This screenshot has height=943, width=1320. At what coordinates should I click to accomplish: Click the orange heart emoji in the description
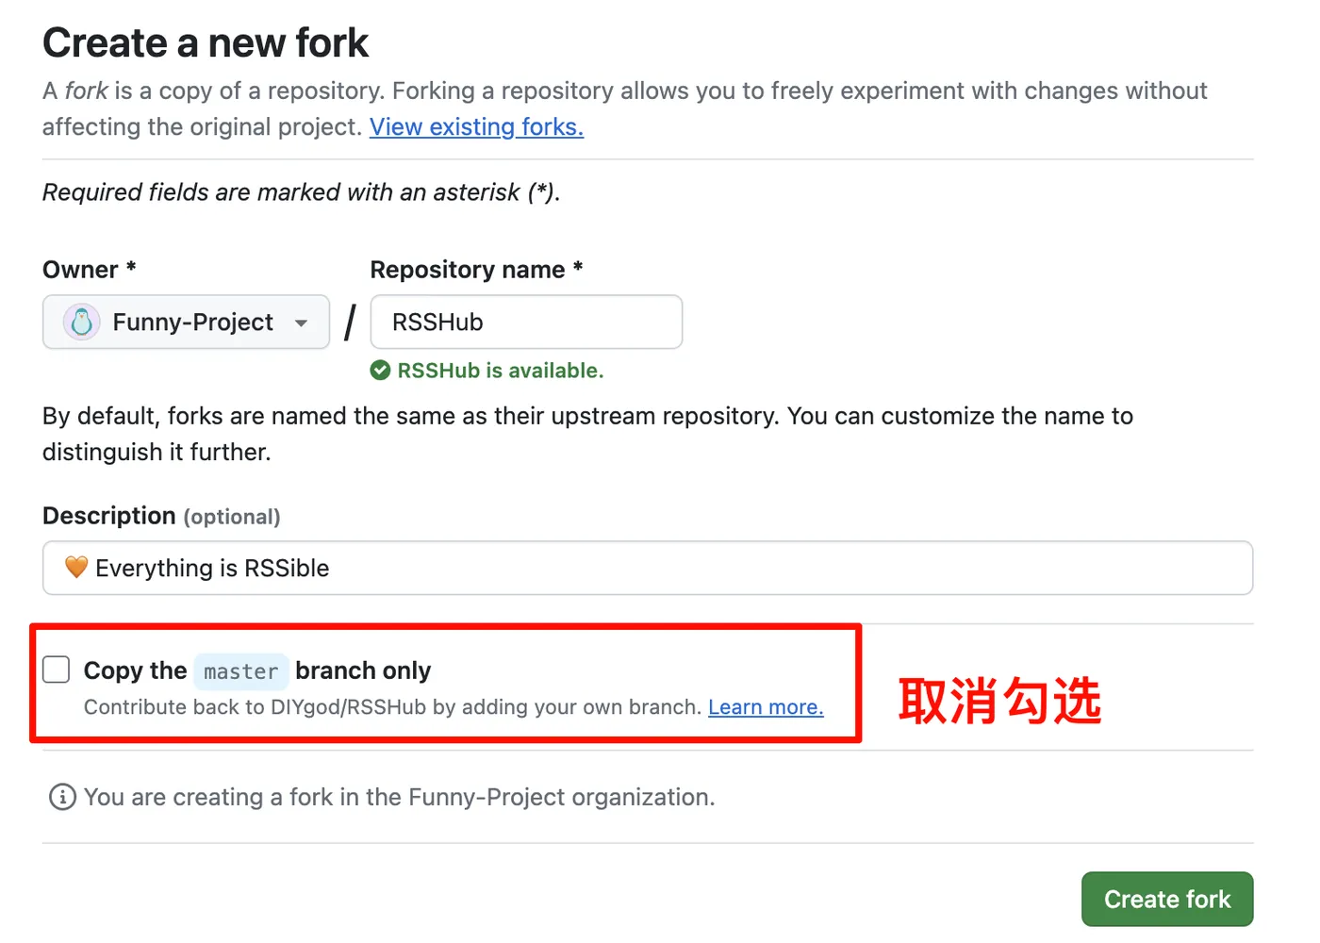[76, 568]
